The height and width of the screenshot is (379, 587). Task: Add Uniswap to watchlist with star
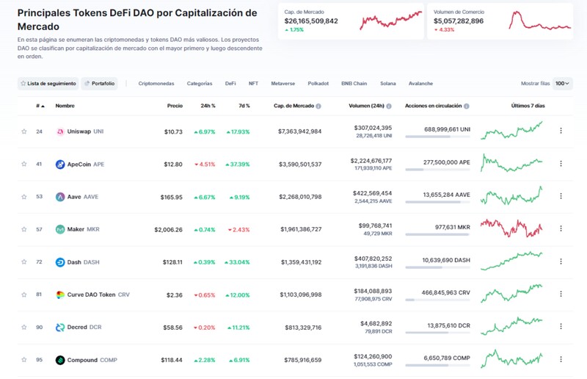pyautogui.click(x=24, y=131)
